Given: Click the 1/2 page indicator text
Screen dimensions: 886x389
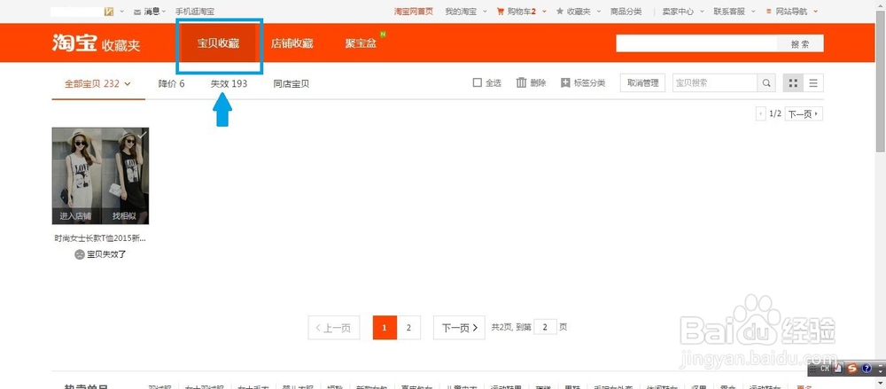Looking at the screenshot, I should click(776, 113).
